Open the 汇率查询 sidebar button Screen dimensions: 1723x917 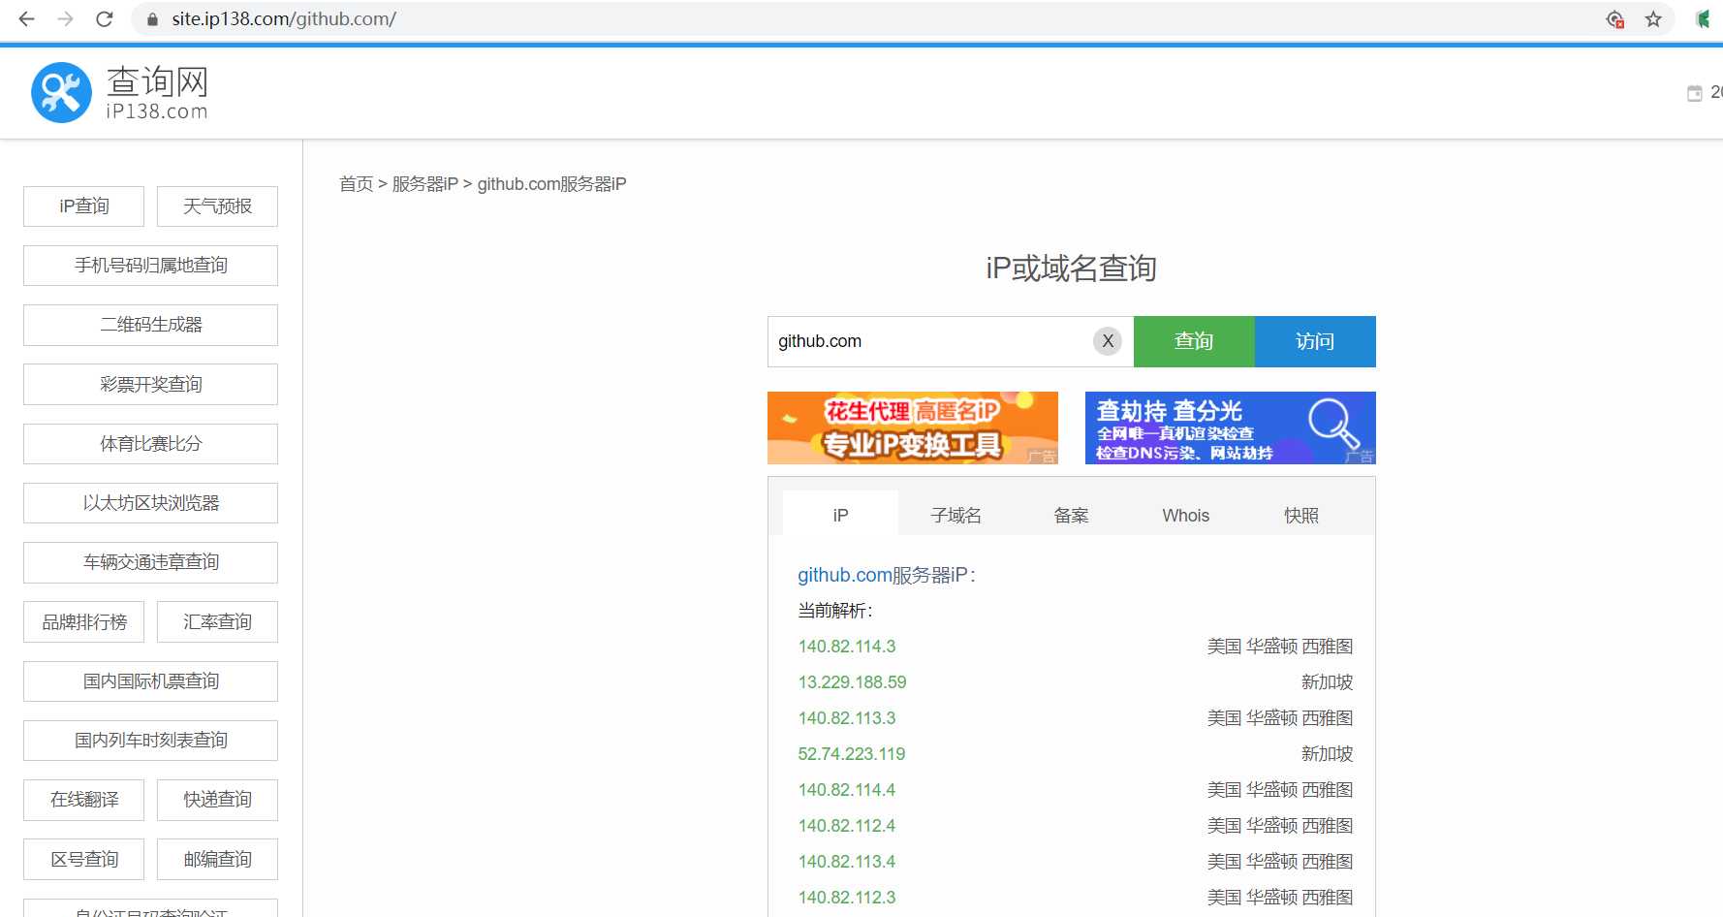click(217, 622)
